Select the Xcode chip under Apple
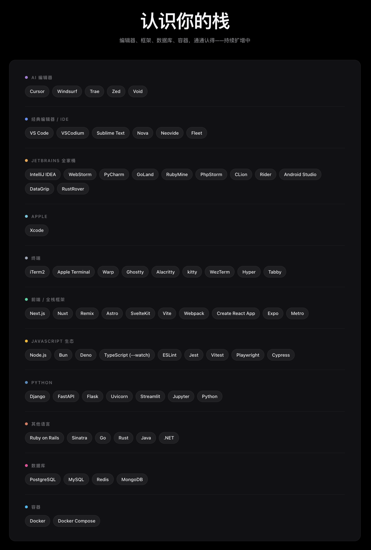371x550 pixels. point(37,230)
